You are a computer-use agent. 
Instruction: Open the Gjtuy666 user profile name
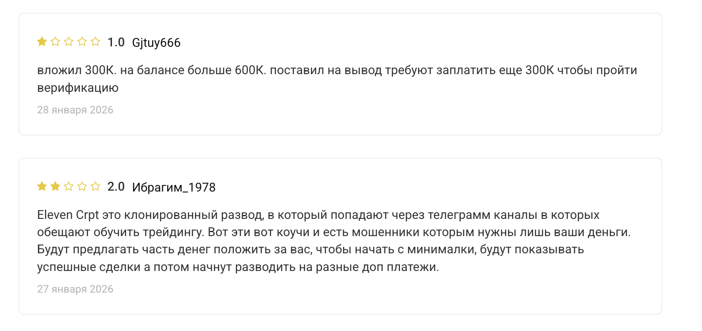click(156, 43)
